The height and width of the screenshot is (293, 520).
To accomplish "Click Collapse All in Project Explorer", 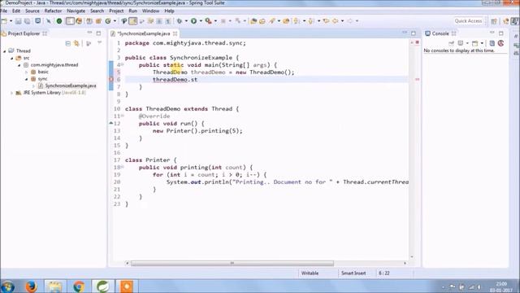I will [67, 43].
